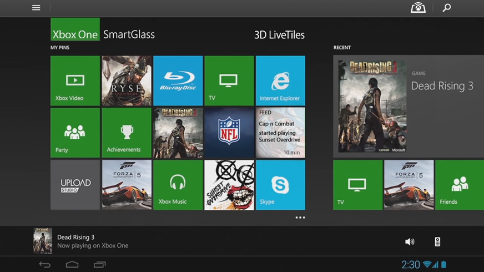Launch the Internet Explorer tile
484x272 pixels.
coord(280,80)
